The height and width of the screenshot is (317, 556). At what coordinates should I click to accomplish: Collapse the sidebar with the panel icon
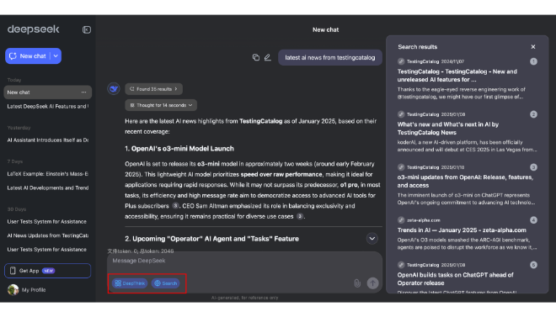click(87, 29)
